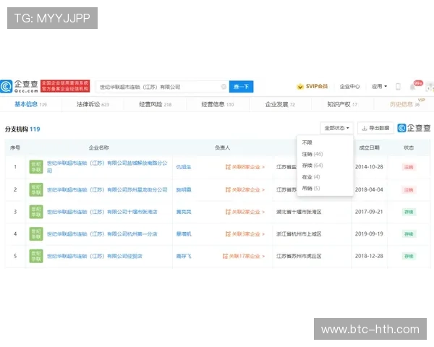434x347 pixels.
Task: Click 导出数据 export button
Action: [375, 128]
